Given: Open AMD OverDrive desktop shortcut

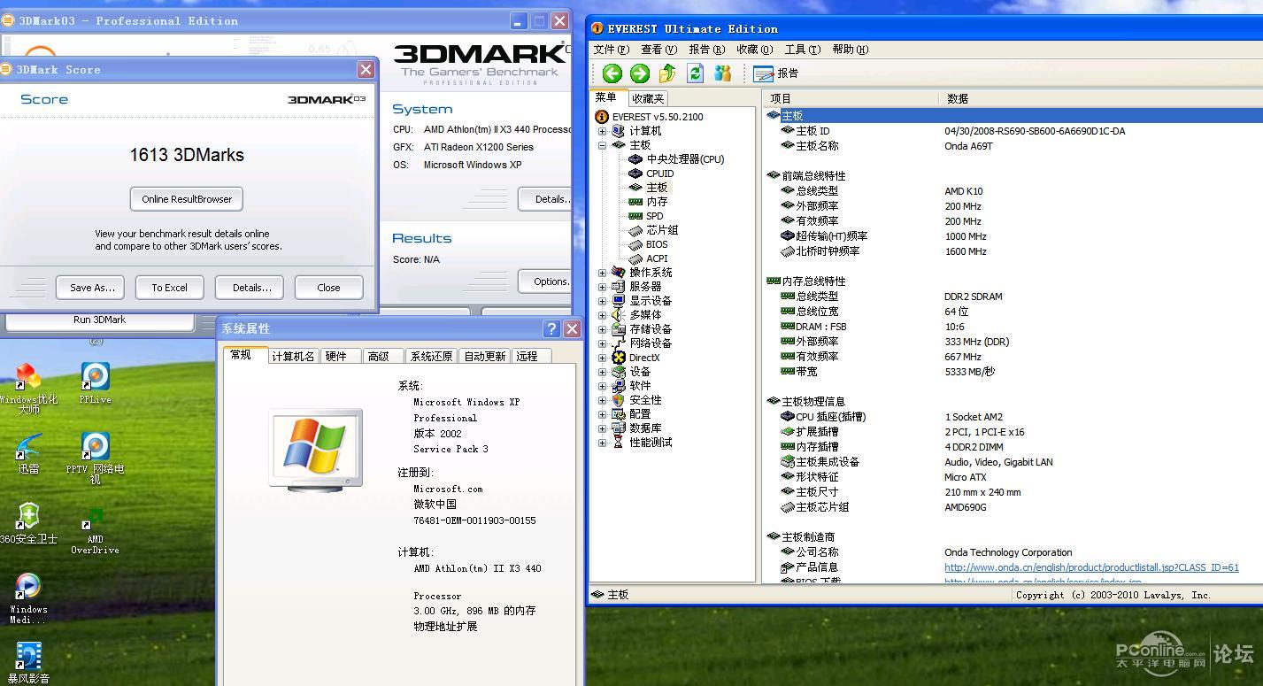Looking at the screenshot, I should 95,529.
